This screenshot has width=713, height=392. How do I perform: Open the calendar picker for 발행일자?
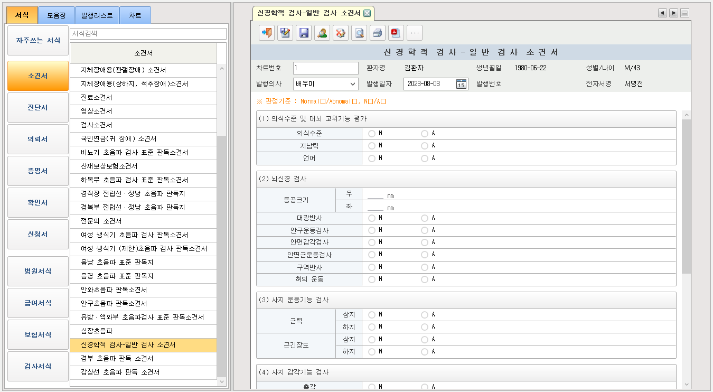coord(461,84)
